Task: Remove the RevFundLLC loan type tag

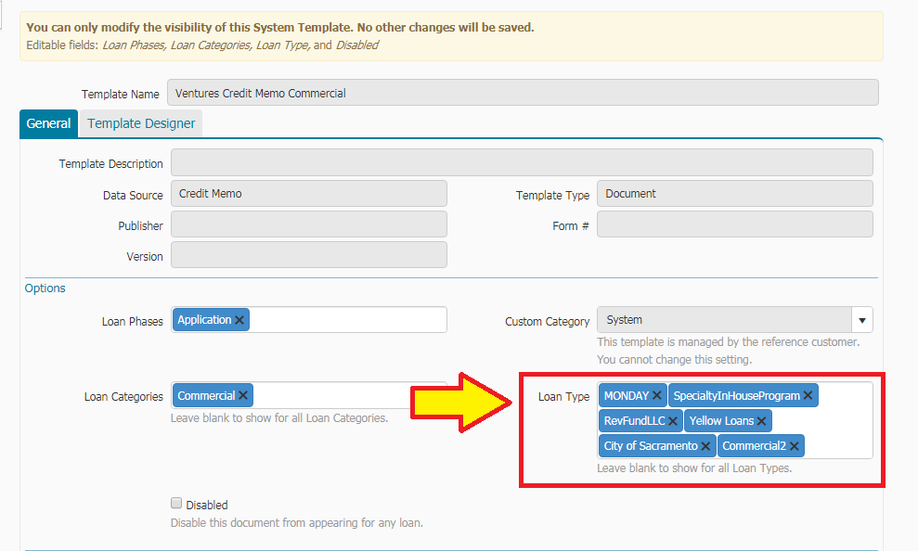Action: pyautogui.click(x=672, y=420)
